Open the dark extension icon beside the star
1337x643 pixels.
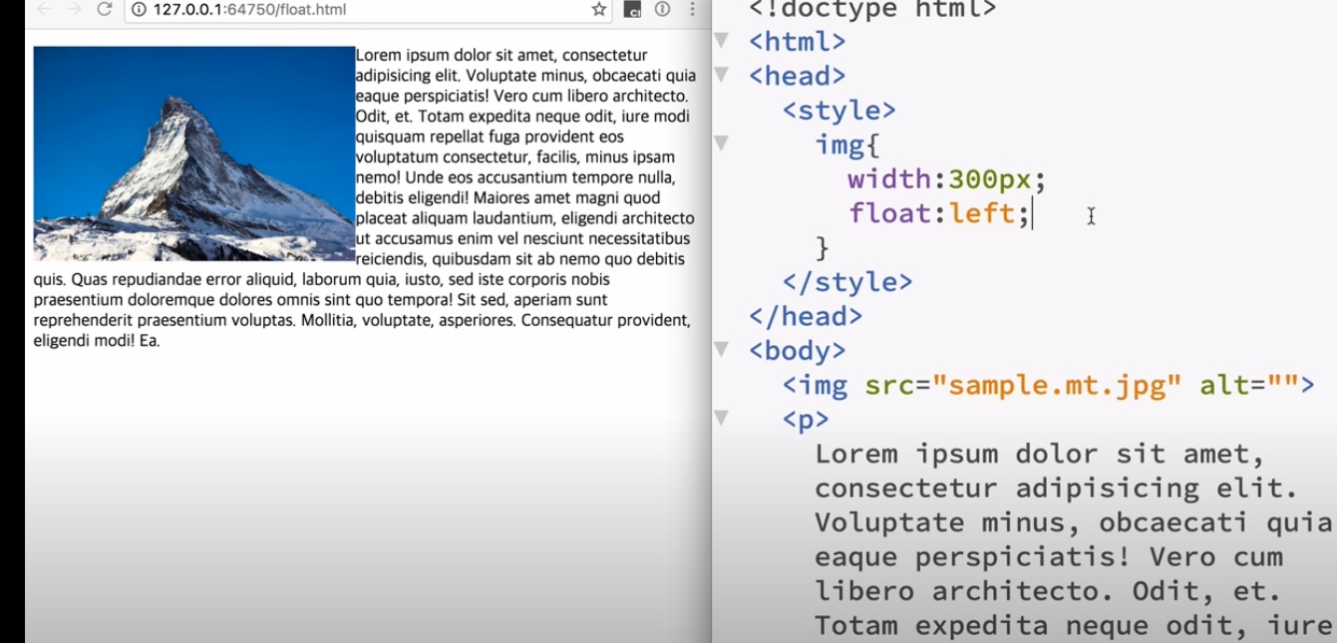pyautogui.click(x=631, y=10)
